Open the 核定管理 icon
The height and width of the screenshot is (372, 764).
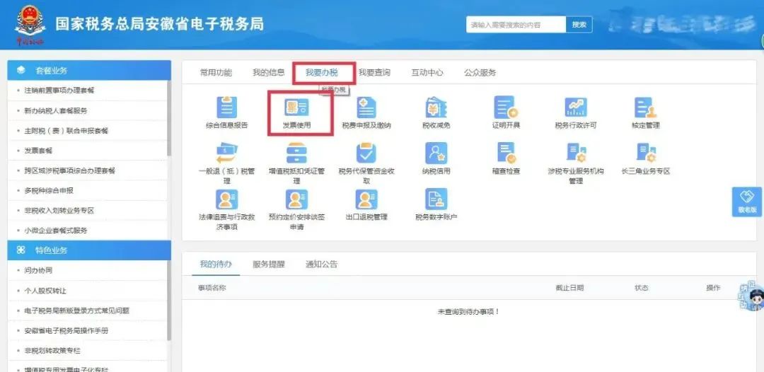pyautogui.click(x=646, y=107)
